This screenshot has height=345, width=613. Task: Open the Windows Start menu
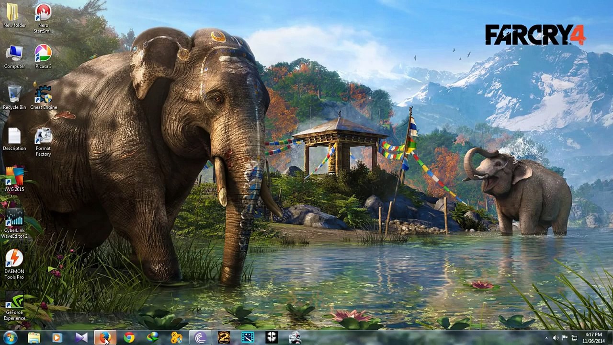point(10,338)
